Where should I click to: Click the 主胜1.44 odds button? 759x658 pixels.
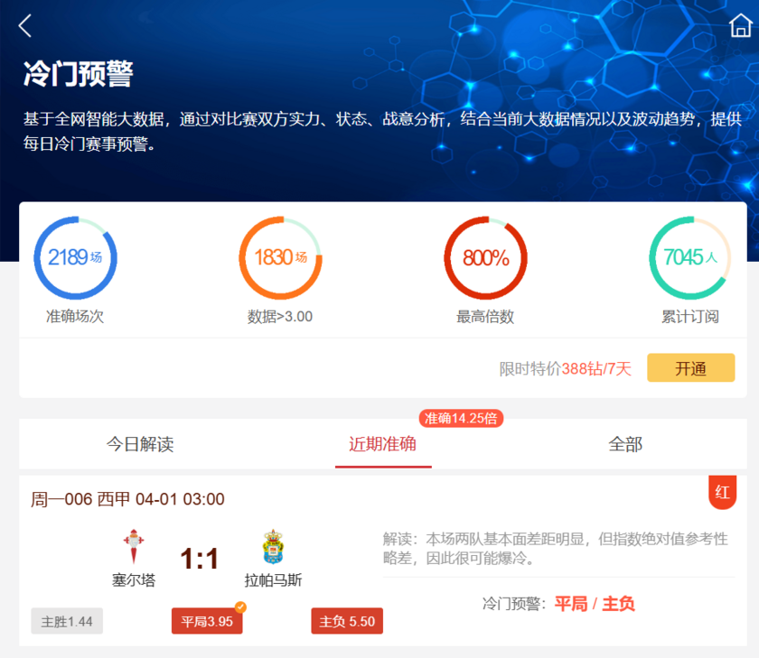coord(67,621)
